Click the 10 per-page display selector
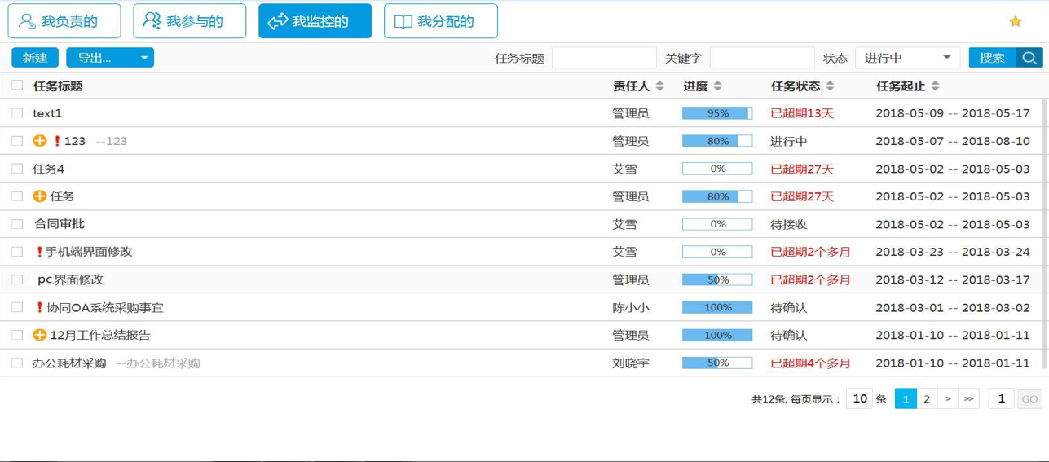Image resolution: width=1049 pixels, height=462 pixels. coord(859,398)
